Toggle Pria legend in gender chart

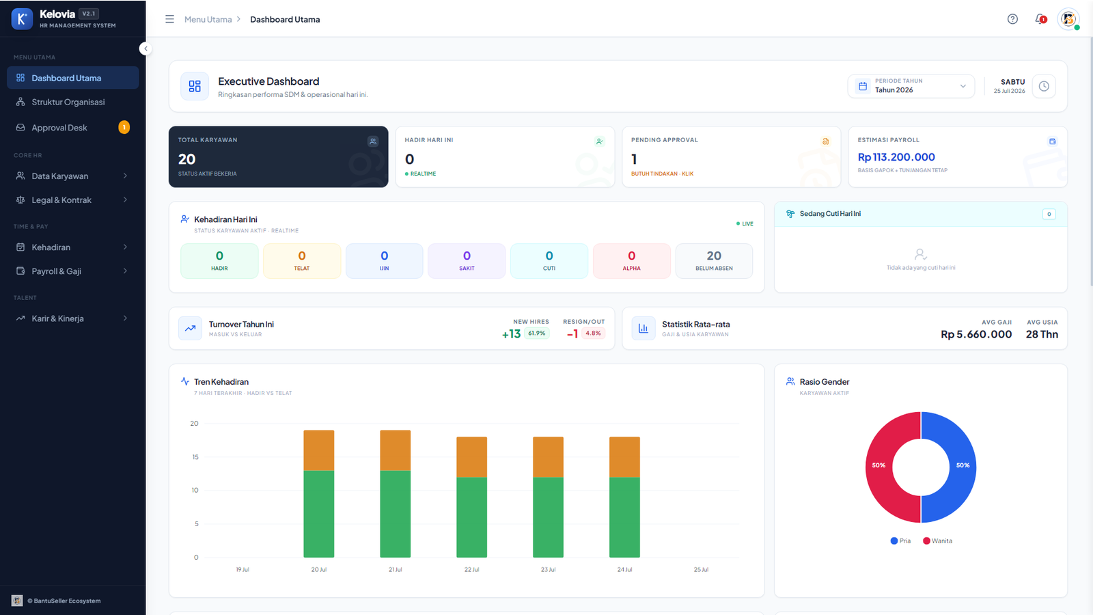click(900, 541)
